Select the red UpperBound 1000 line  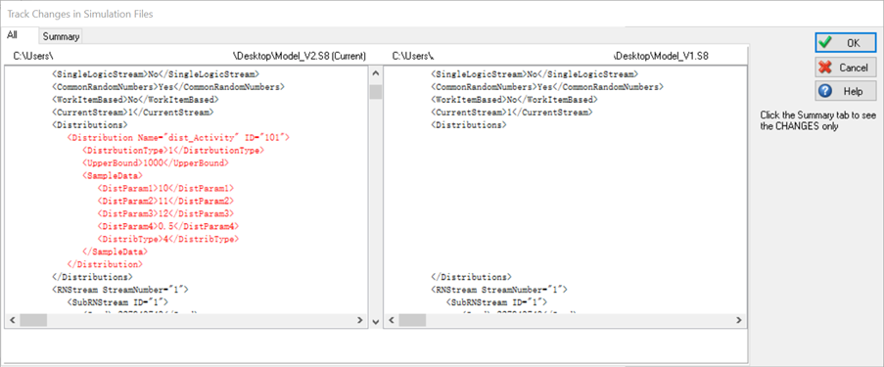point(155,162)
